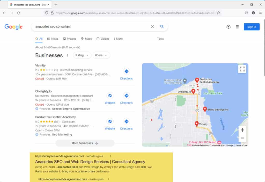Select the All results tab
Viewport: 265px width, 182px height.
39,39
